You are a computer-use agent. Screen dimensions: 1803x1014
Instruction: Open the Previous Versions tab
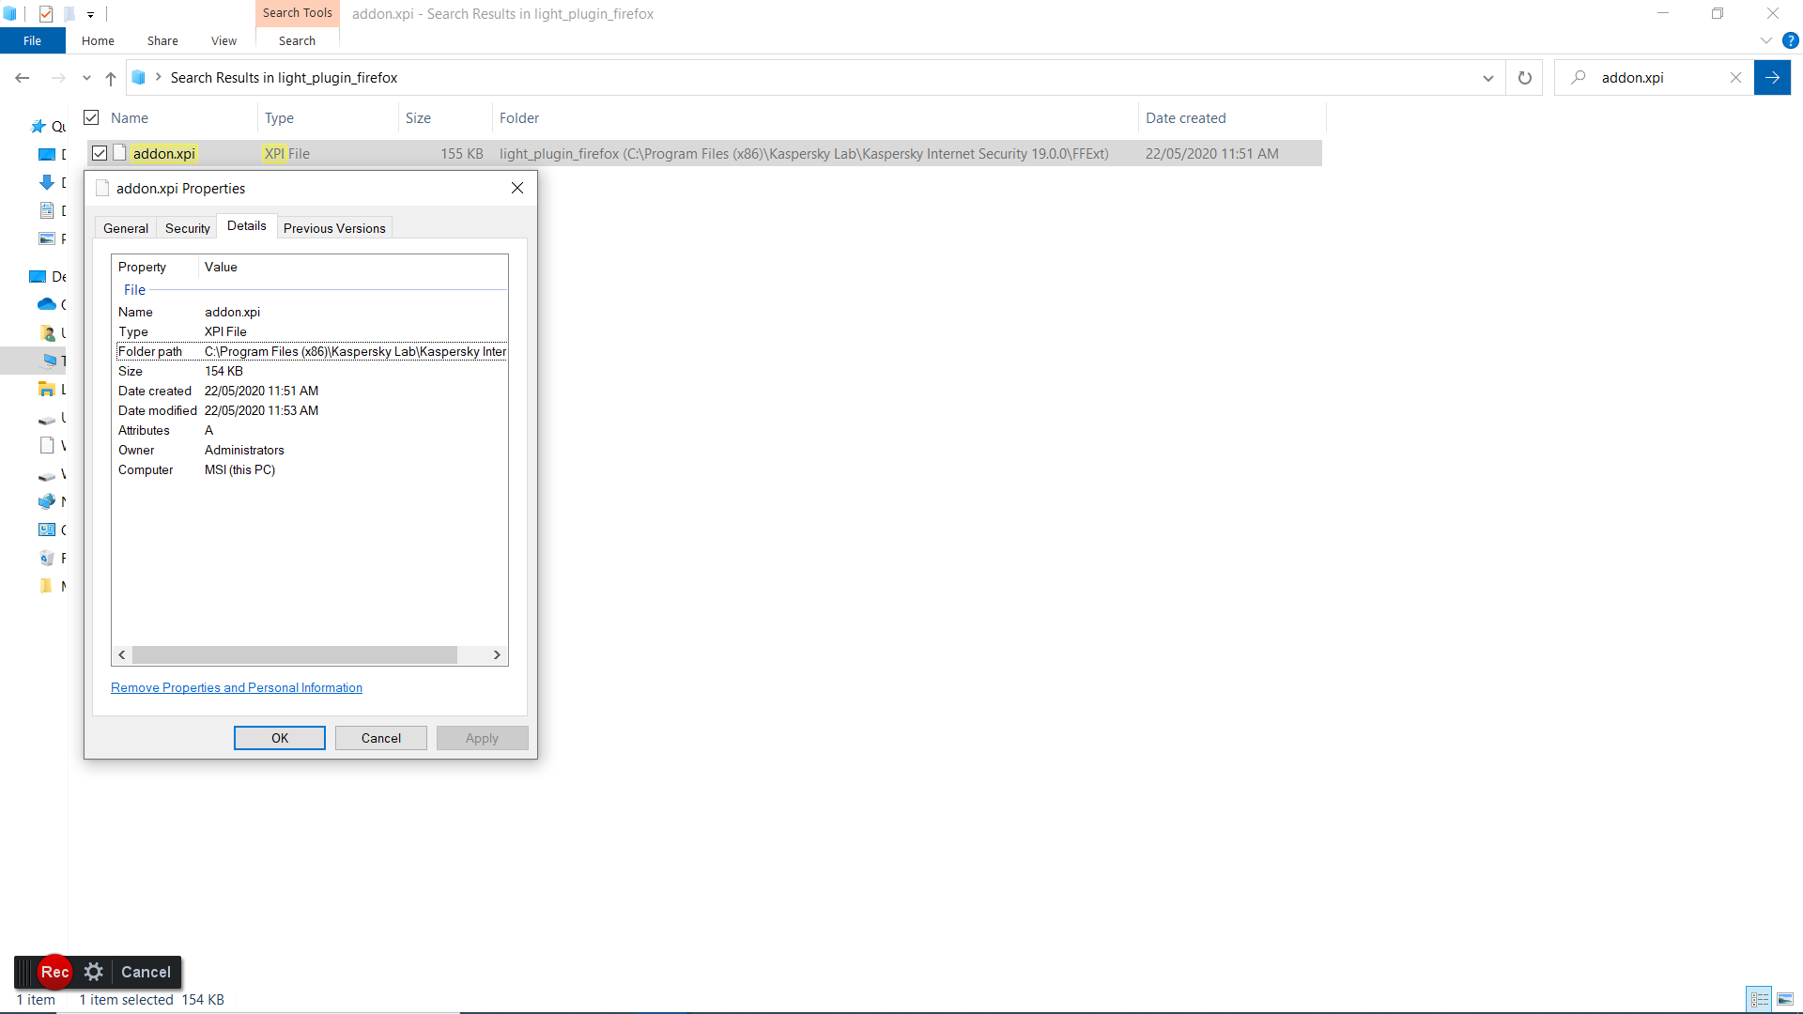334,228
